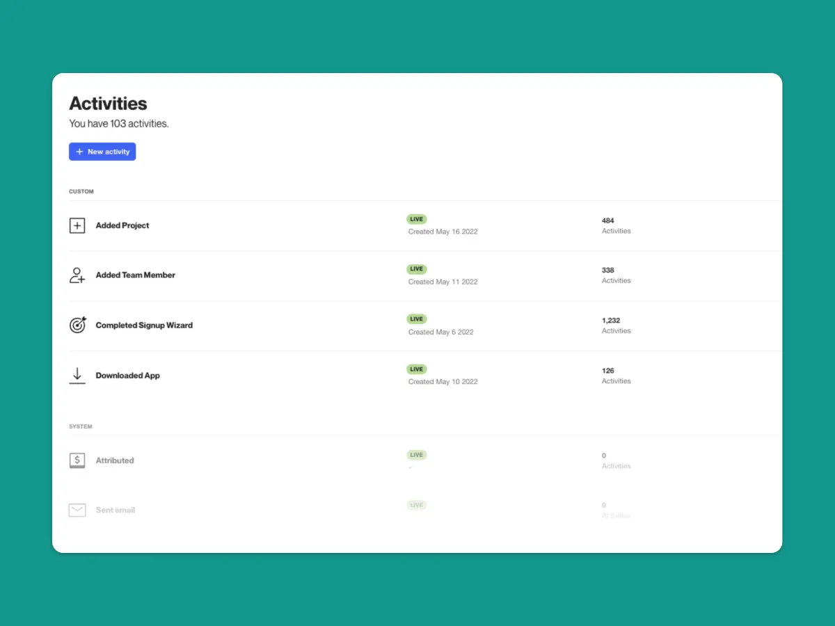
Task: Open the Completed Signup Wizard activity
Action: coord(144,326)
